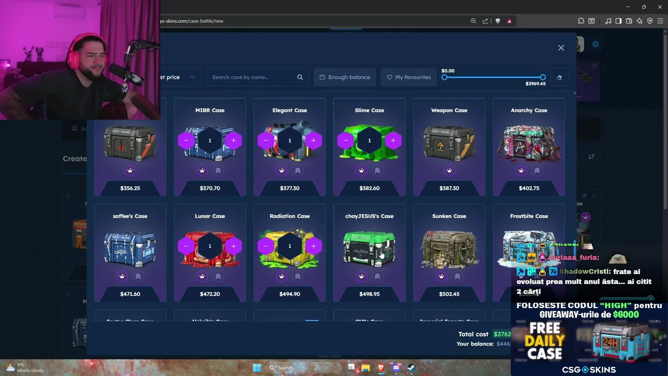
Task: Click the minimum price slider handle
Action: (444, 77)
